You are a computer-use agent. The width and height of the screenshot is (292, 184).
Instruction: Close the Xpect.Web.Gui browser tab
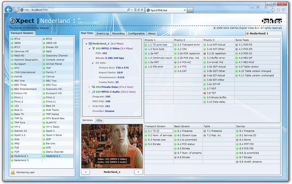[x=185, y=10]
